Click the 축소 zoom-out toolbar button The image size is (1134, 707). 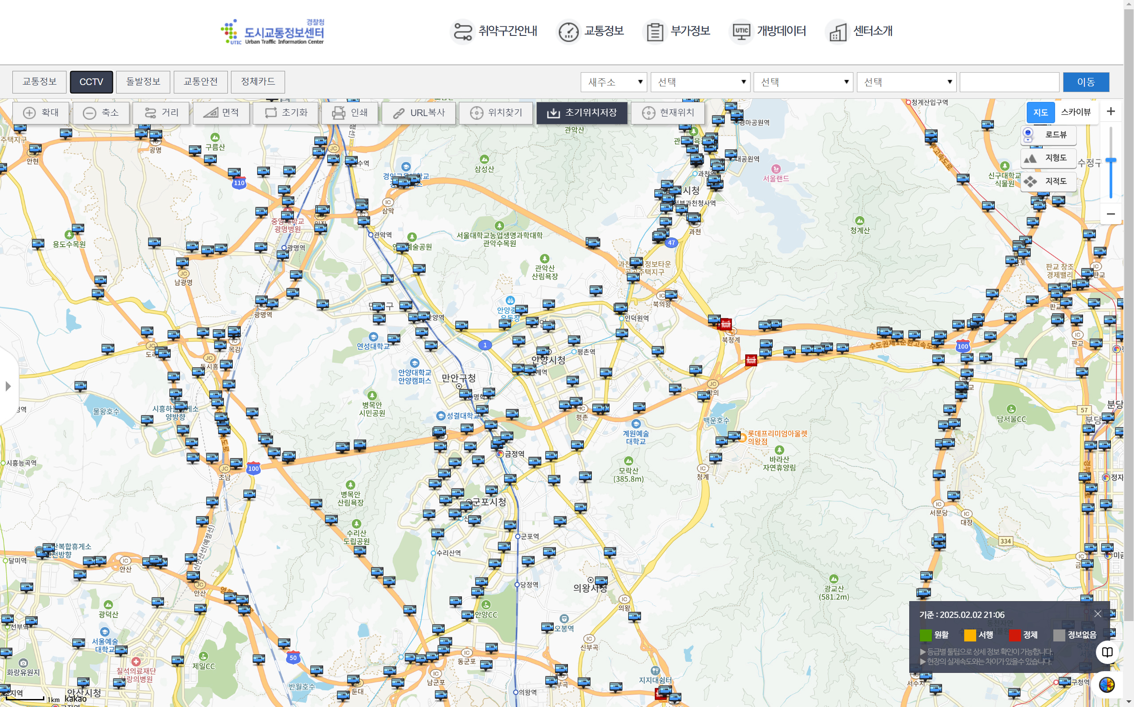click(101, 113)
